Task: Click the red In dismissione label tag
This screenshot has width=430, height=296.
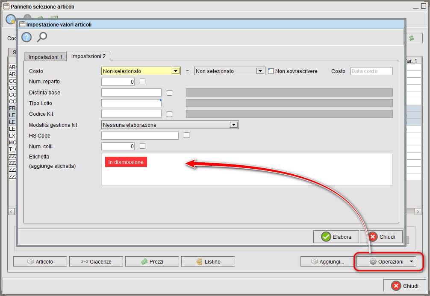Action: tap(126, 162)
